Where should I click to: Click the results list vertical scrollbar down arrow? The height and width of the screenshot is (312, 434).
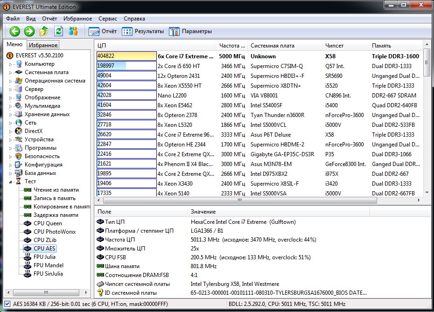pyautogui.click(x=427, y=193)
